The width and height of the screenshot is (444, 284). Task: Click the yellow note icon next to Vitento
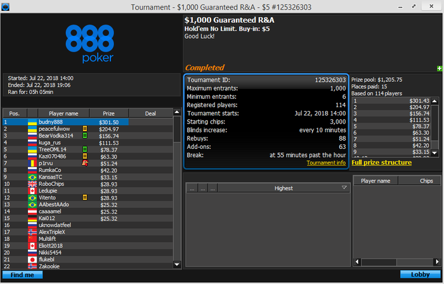(84, 197)
